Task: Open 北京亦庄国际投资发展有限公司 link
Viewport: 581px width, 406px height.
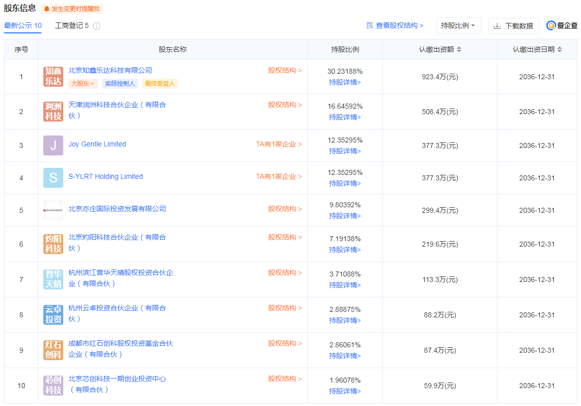Action: (x=117, y=209)
